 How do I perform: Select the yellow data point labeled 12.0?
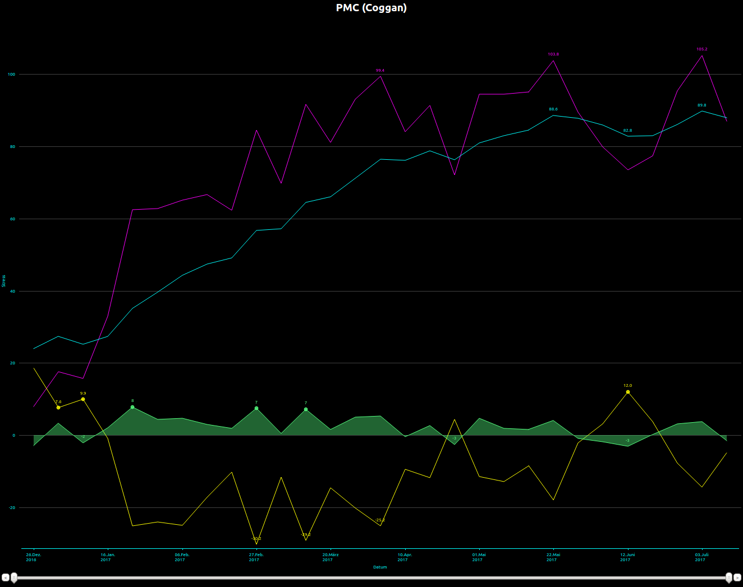(628, 392)
